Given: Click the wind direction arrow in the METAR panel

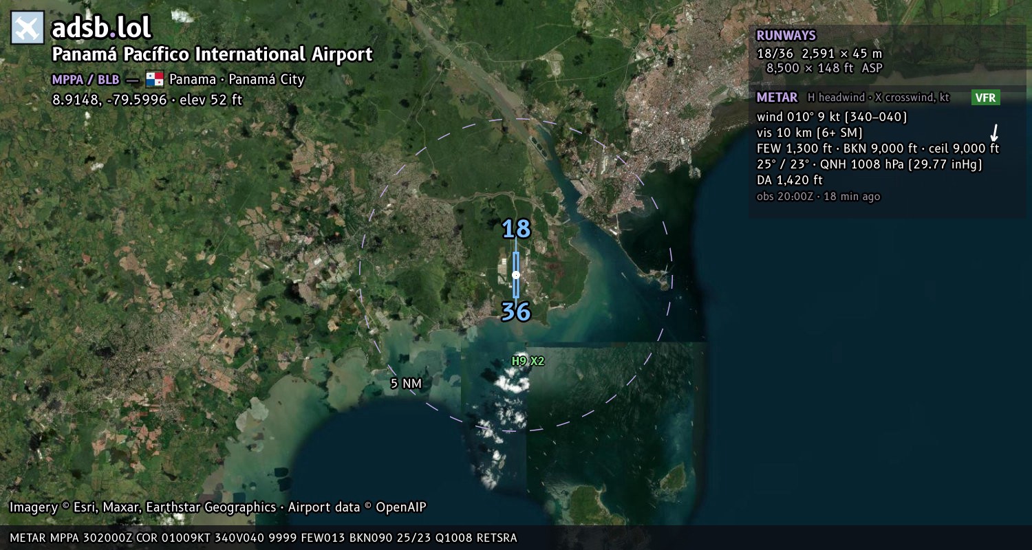Looking at the screenshot, I should tap(994, 133).
